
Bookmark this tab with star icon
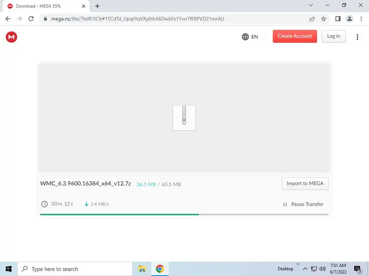click(x=324, y=19)
